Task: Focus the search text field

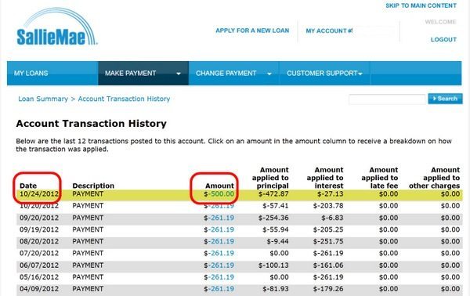Action: pyautogui.click(x=387, y=99)
